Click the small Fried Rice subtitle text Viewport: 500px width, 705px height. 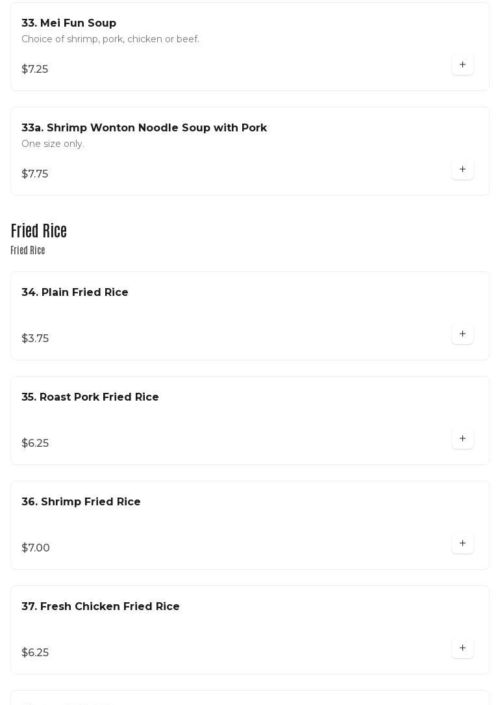tap(28, 251)
